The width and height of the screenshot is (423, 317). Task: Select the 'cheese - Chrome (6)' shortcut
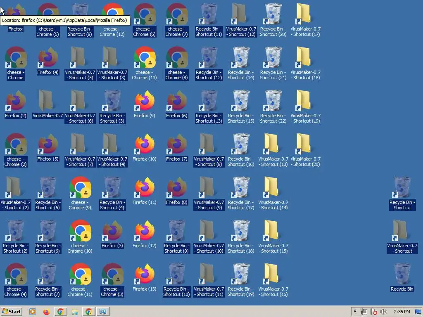click(144, 20)
